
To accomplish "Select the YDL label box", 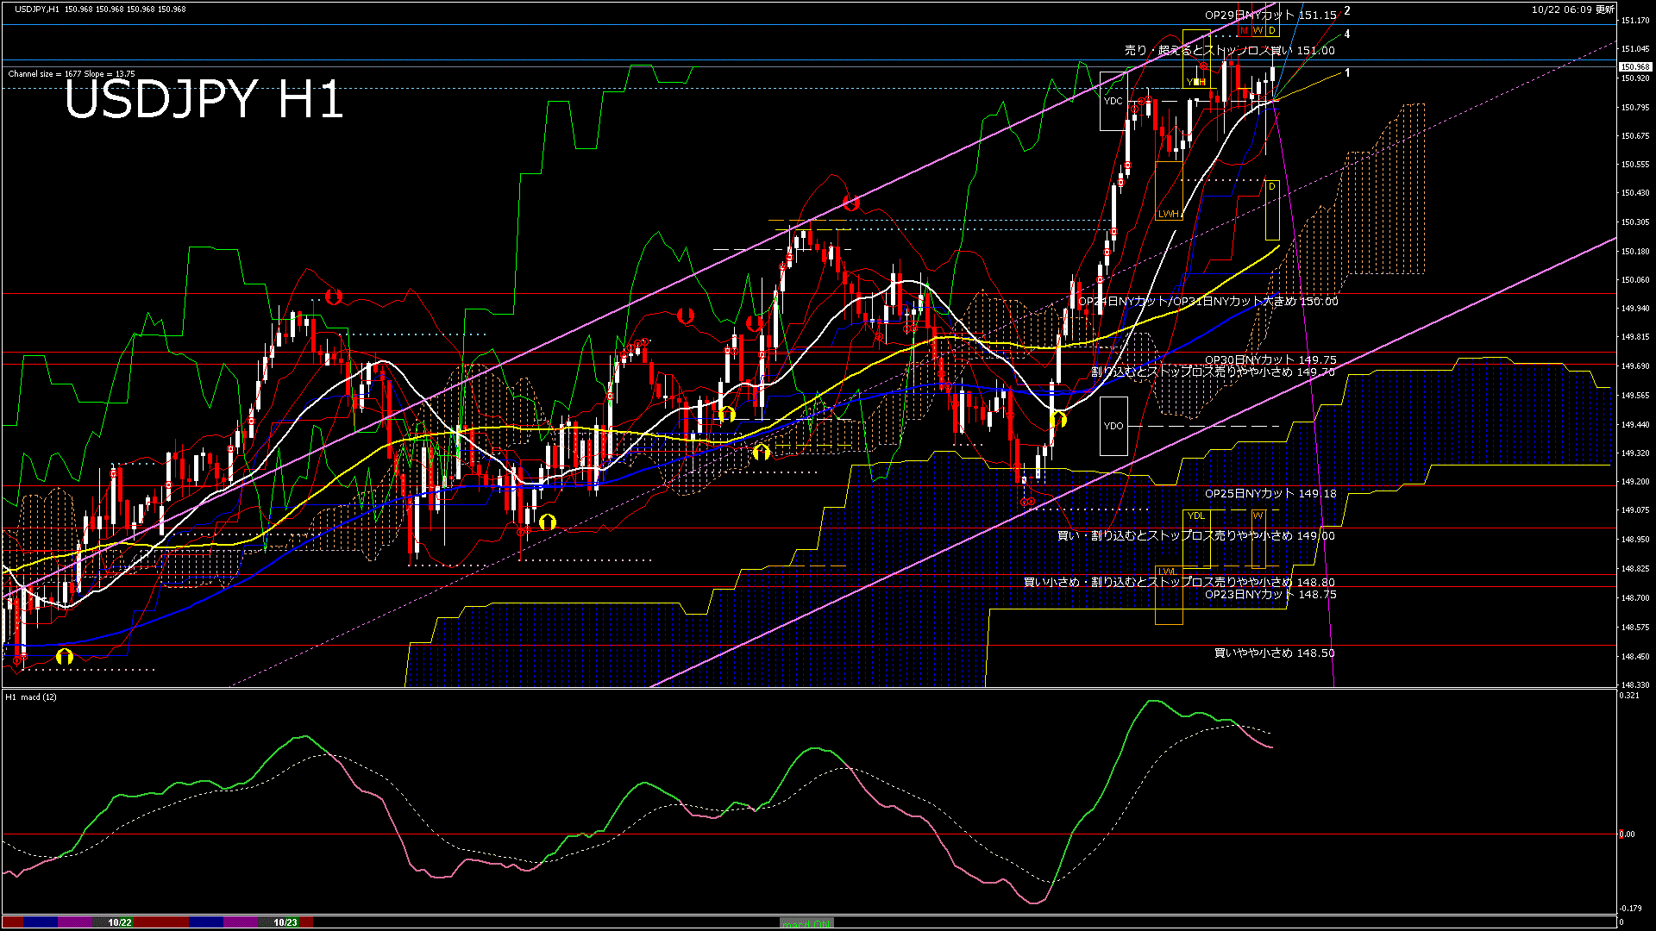I will 1196,515.
